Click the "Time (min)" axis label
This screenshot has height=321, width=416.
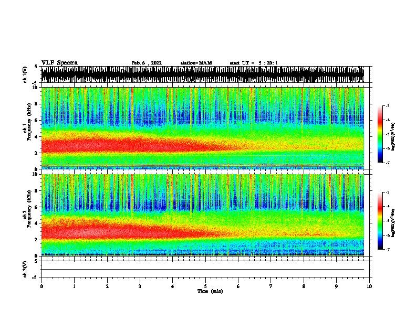click(210, 291)
